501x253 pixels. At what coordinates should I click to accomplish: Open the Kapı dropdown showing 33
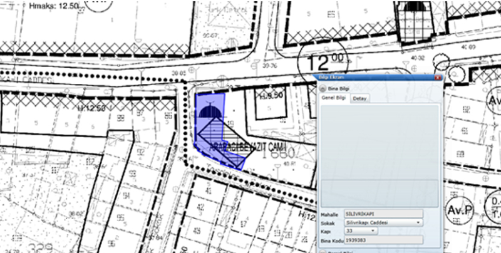click(361, 231)
